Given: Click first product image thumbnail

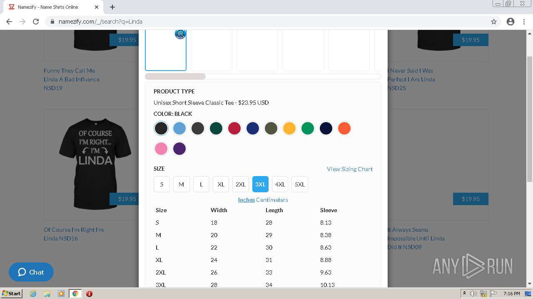Looking at the screenshot, I should [166, 50].
